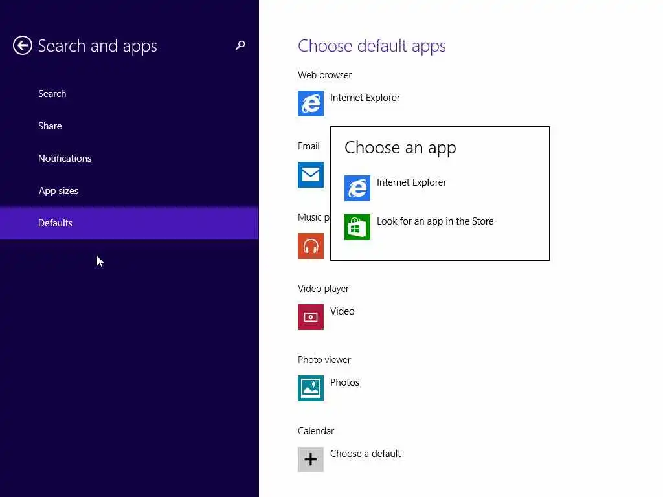Select Look for an app in the Store

point(435,221)
